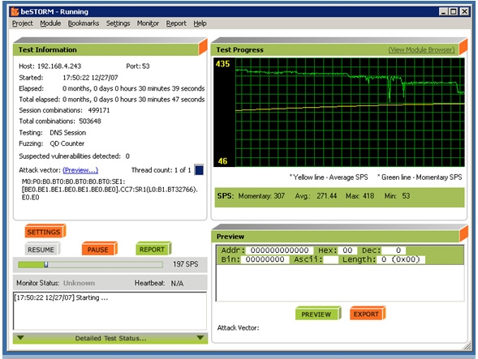Open the attack vector (Preview...) link
This screenshot has height=359, width=478.
(80, 170)
